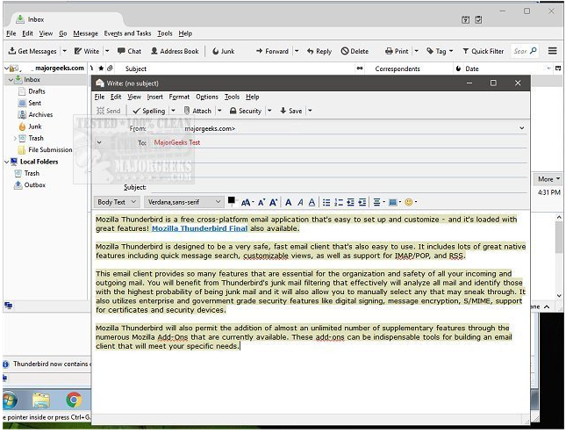Click the Reply button
Viewport: 566px width, 433px height.
319,51
